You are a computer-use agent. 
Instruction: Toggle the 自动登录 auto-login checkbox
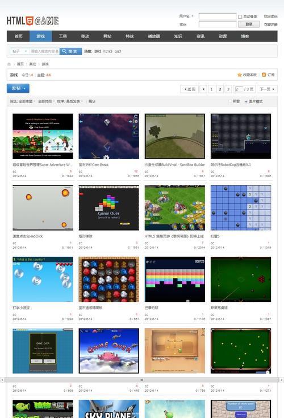[240, 17]
